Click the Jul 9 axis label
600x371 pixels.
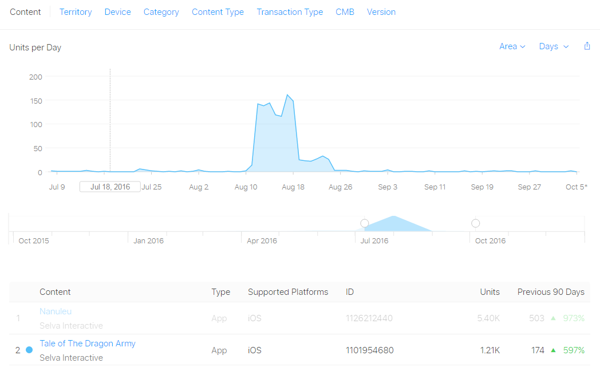57,187
